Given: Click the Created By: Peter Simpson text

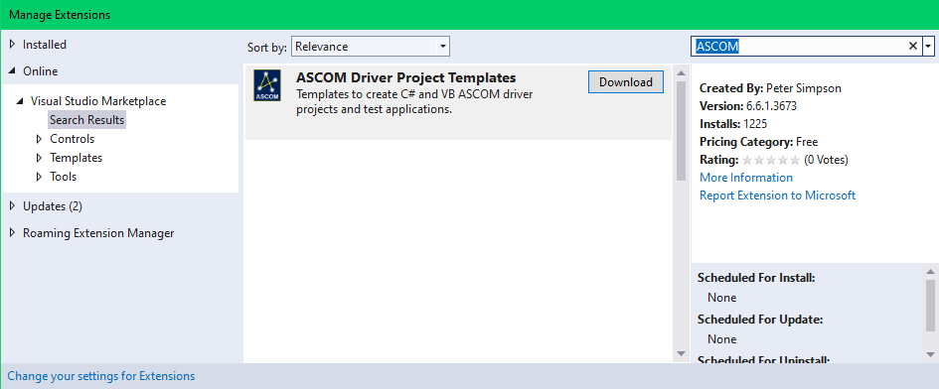Looking at the screenshot, I should tap(770, 88).
